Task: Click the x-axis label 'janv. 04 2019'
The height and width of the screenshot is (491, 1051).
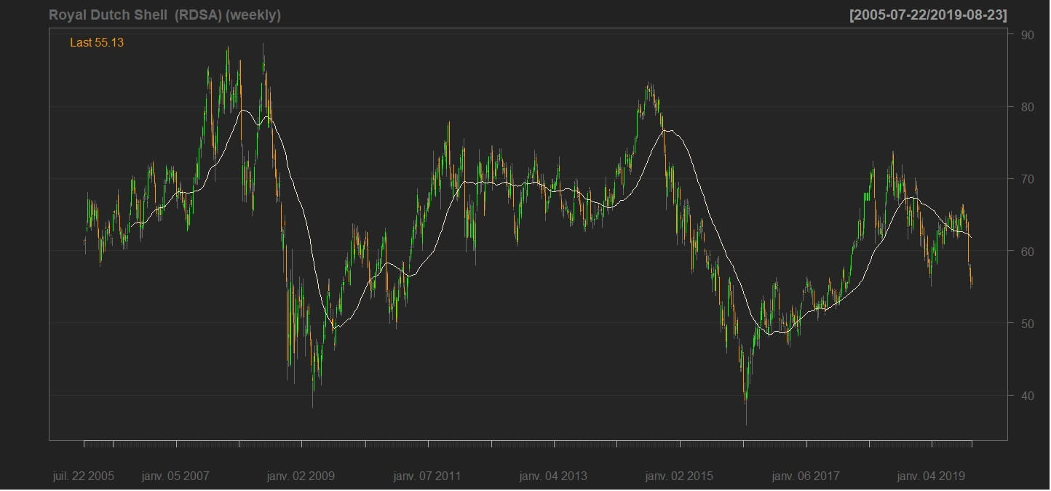Action: [x=931, y=476]
